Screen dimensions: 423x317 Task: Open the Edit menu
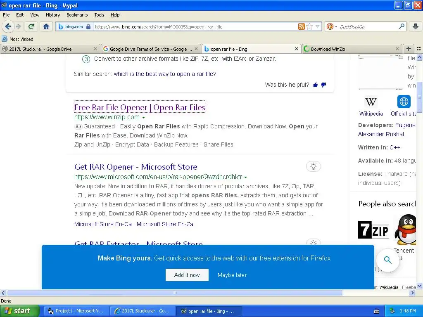[20, 15]
